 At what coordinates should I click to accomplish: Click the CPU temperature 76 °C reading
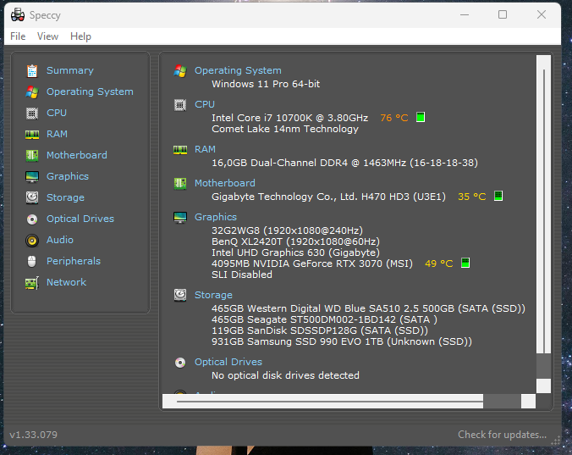(x=394, y=118)
